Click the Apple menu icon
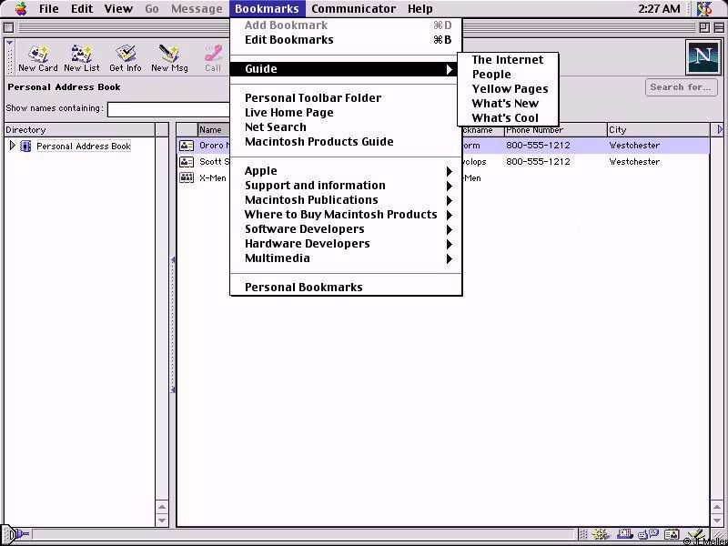The height and width of the screenshot is (546, 728). (x=20, y=9)
